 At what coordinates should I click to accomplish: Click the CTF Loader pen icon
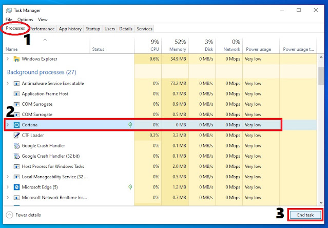click(x=16, y=136)
